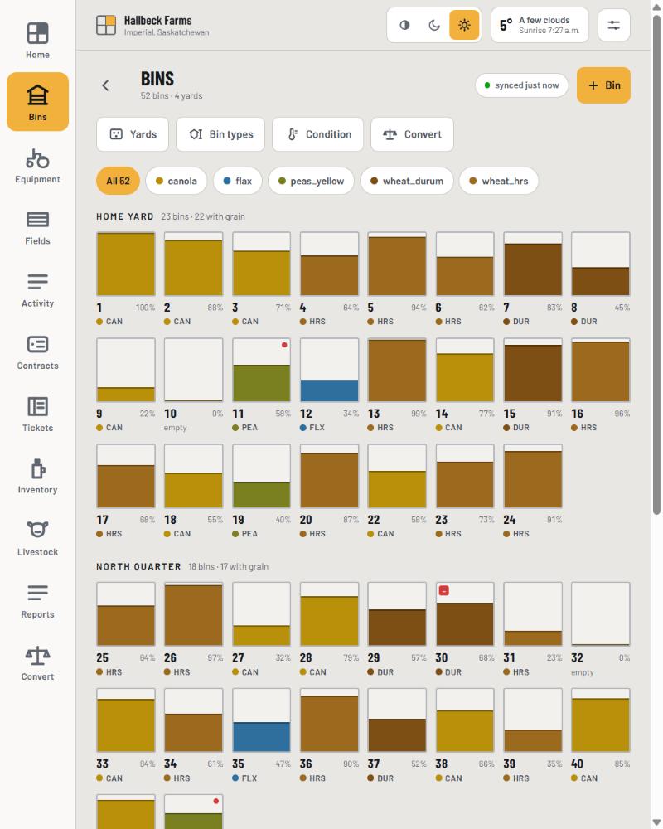The image size is (663, 829).
Task: Click the HOME YARD section heading
Action: click(x=125, y=216)
